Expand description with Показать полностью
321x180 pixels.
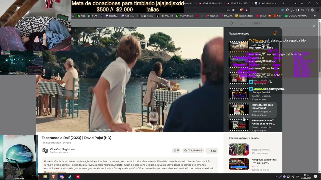55,172
